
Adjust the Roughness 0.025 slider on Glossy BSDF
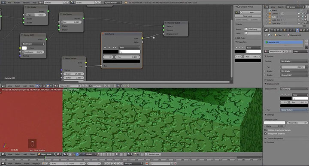tap(33, 52)
